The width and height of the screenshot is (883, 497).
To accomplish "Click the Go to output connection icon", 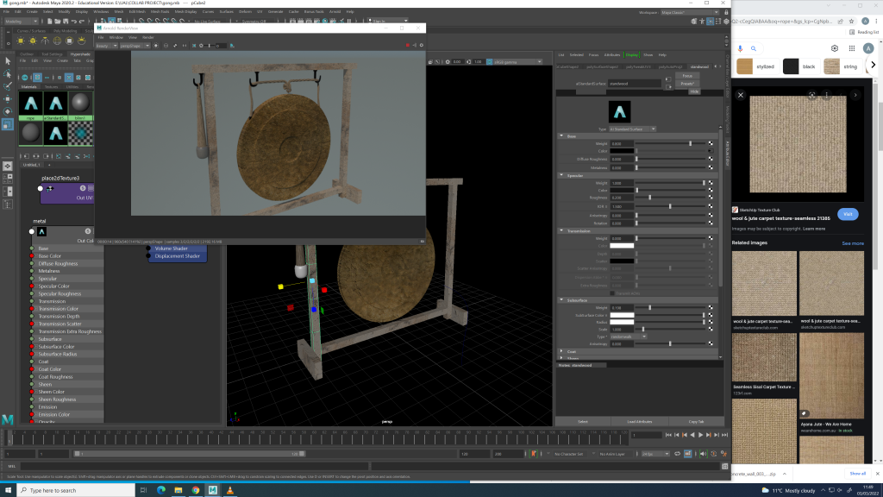I will tap(668, 87).
